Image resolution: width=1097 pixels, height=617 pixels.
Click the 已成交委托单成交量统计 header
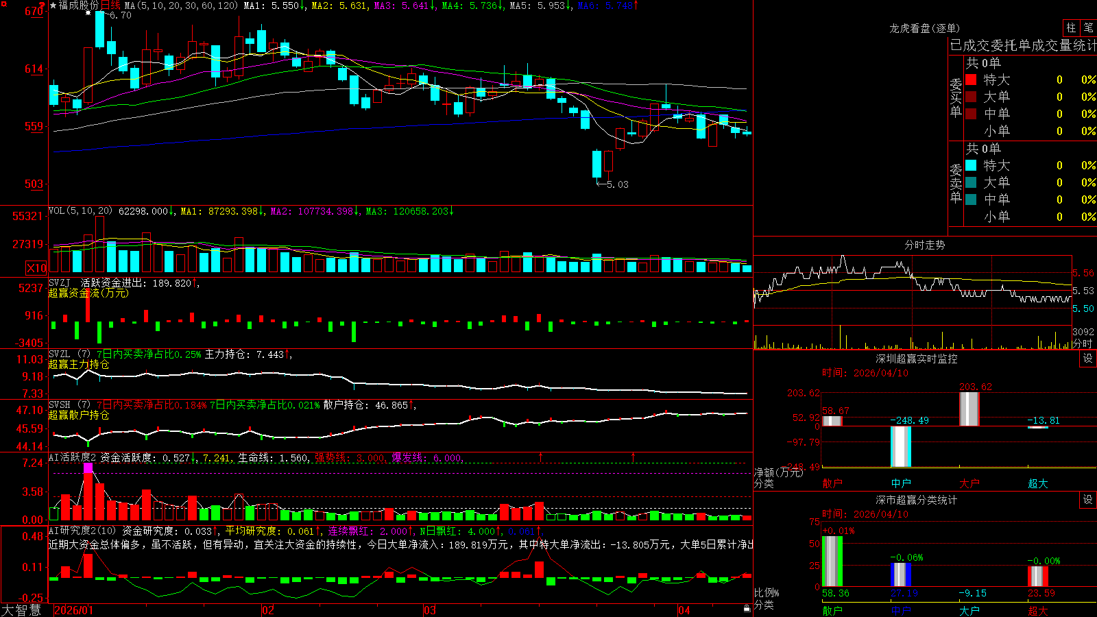click(1023, 45)
